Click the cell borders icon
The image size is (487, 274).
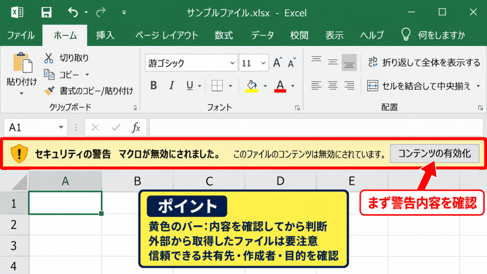[x=217, y=86]
